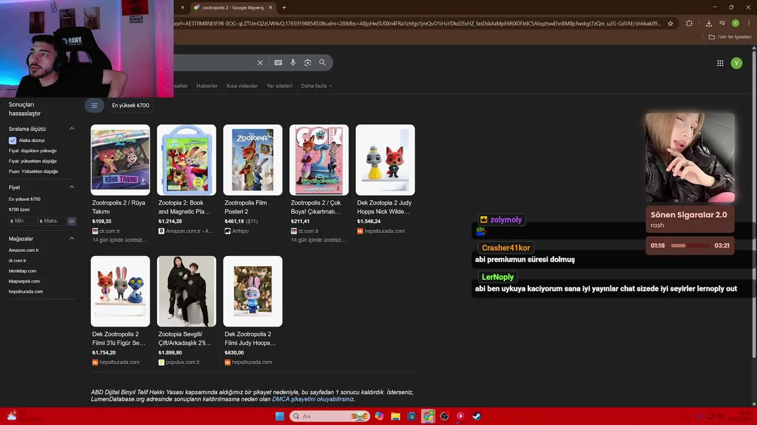Image resolution: width=757 pixels, height=425 pixels.
Task: Open the Yer siteleri tab
Action: click(x=279, y=86)
